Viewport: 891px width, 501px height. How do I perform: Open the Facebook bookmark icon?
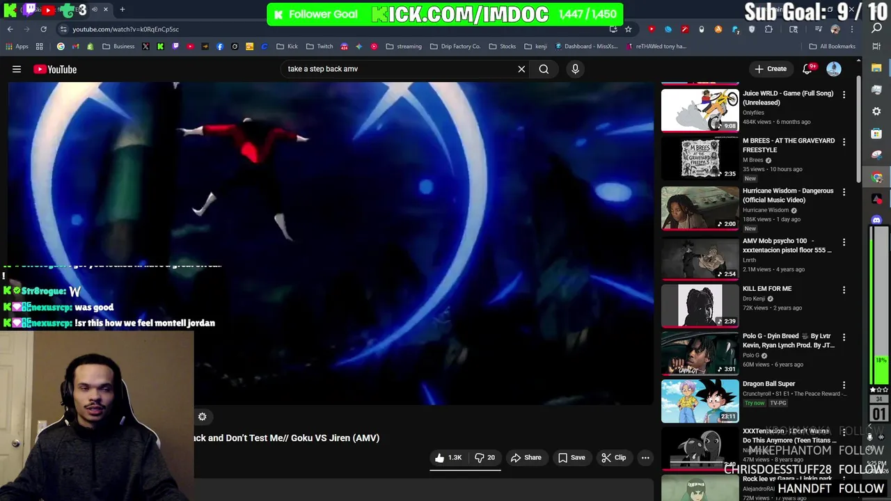(x=220, y=47)
